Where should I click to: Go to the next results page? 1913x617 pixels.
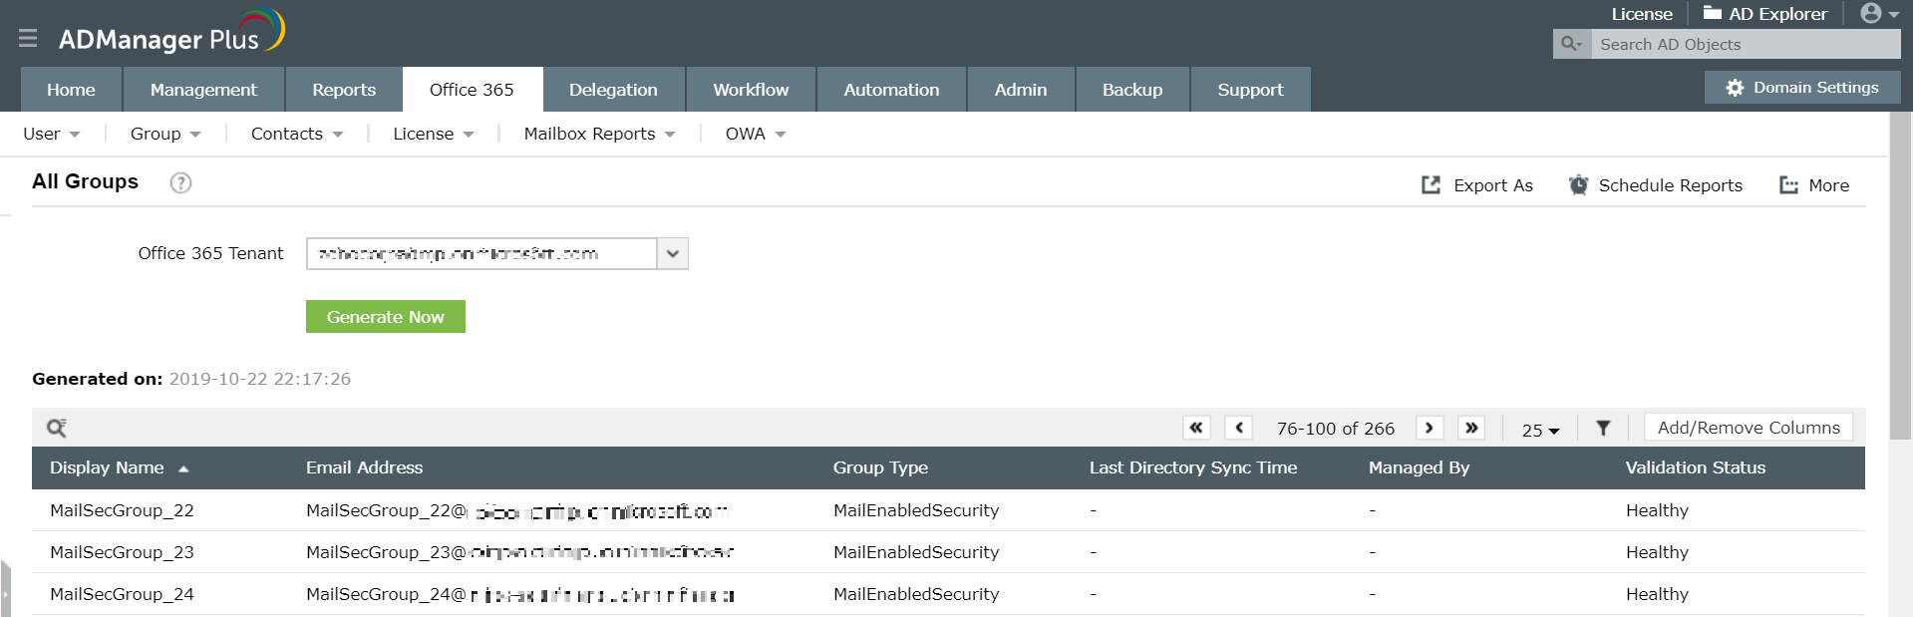tap(1430, 428)
